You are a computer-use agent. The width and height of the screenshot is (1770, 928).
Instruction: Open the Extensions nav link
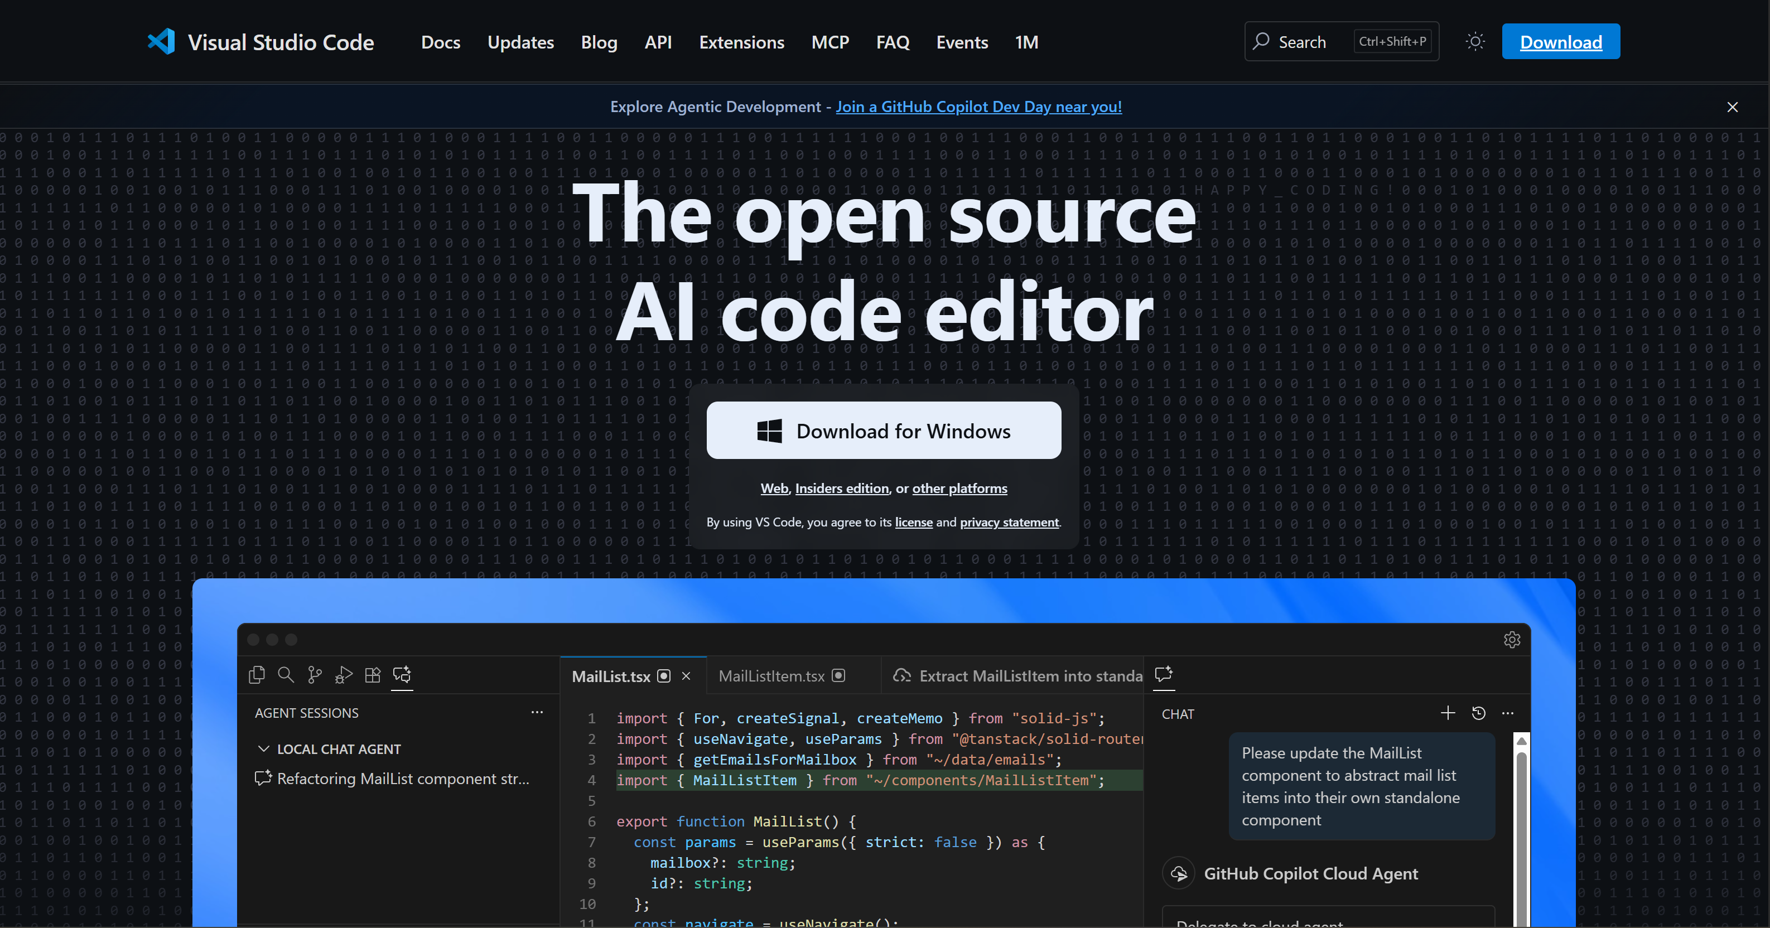point(741,42)
